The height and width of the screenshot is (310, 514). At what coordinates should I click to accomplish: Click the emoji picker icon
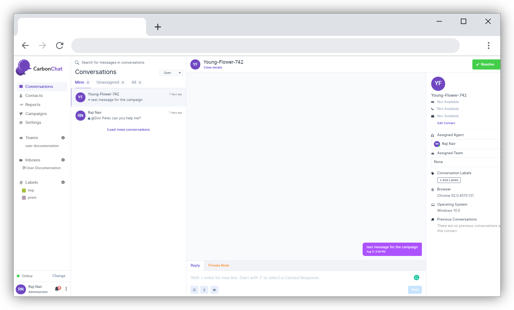[x=194, y=290]
